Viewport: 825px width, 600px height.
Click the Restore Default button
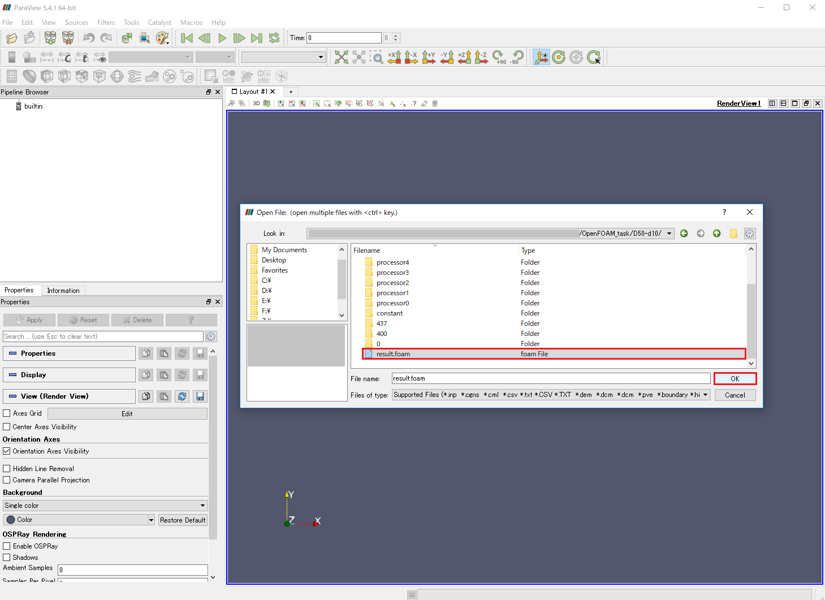coord(182,520)
